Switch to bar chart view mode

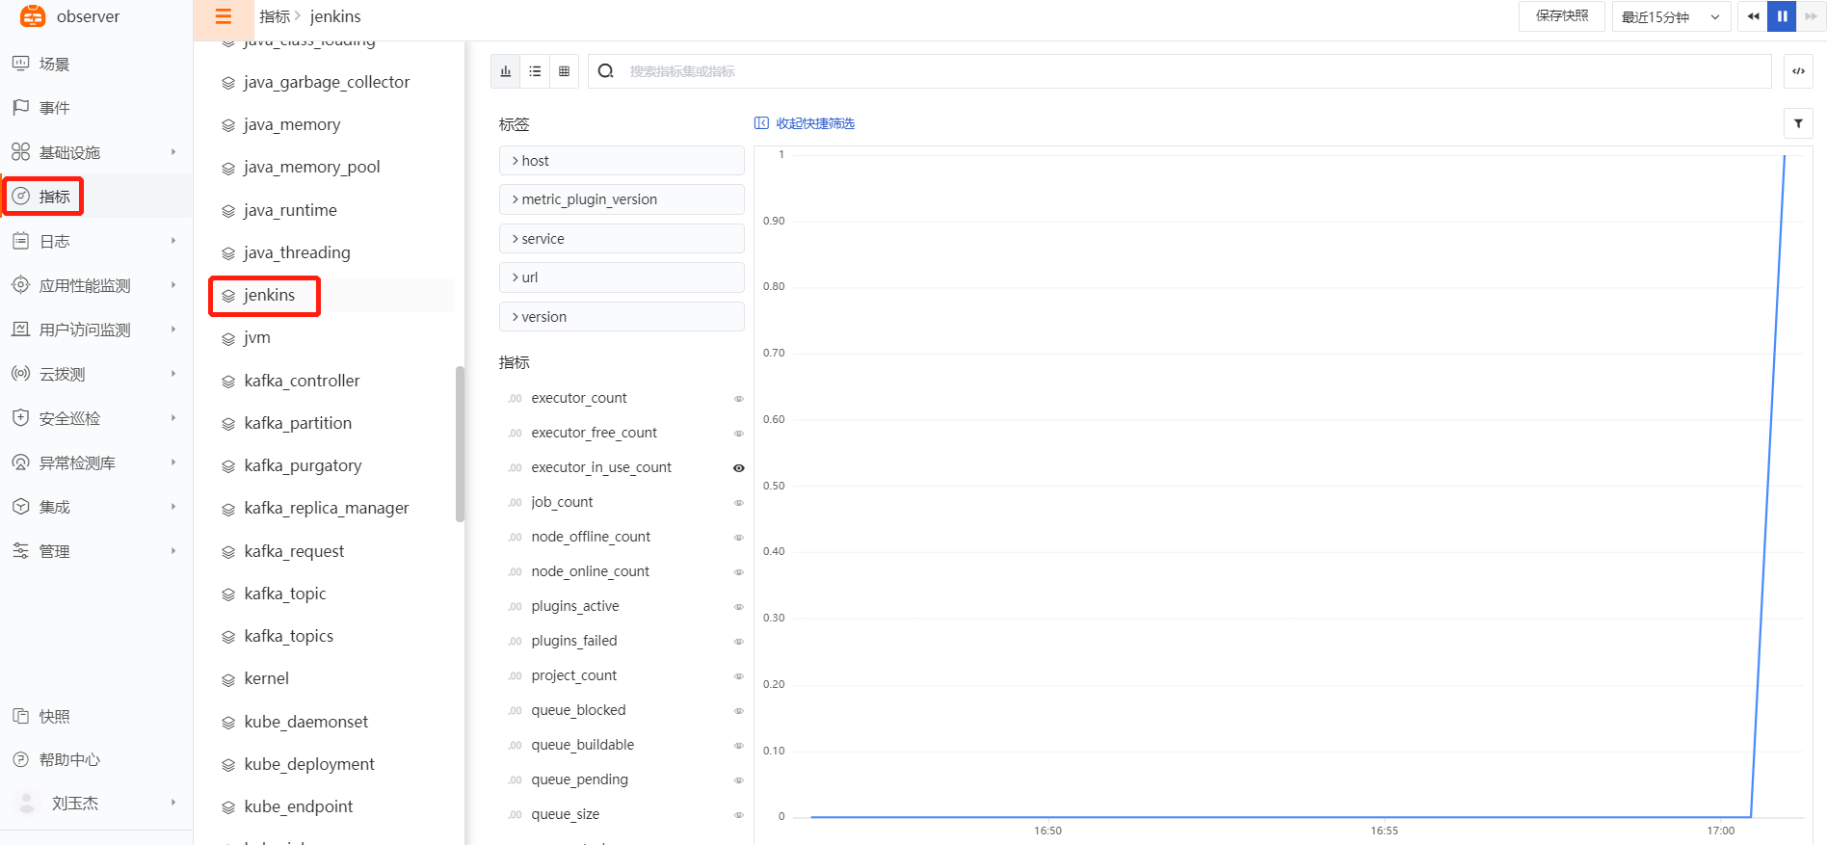(506, 71)
